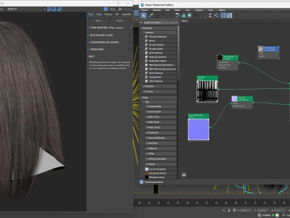The height and width of the screenshot is (218, 290).
Task: Click blue square icon beside Stop
Action: 106,9
